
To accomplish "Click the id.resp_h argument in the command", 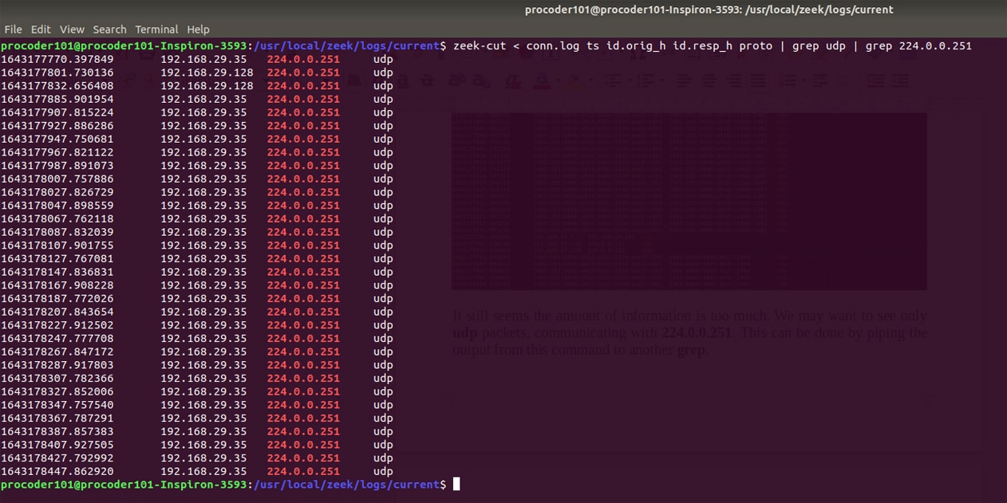I will click(x=702, y=46).
